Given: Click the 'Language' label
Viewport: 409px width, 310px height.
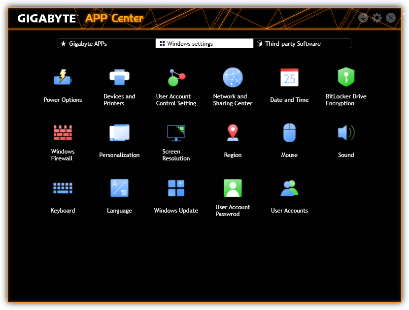Looking at the screenshot, I should (119, 211).
